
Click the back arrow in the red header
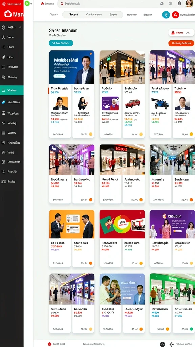pos(3,4)
